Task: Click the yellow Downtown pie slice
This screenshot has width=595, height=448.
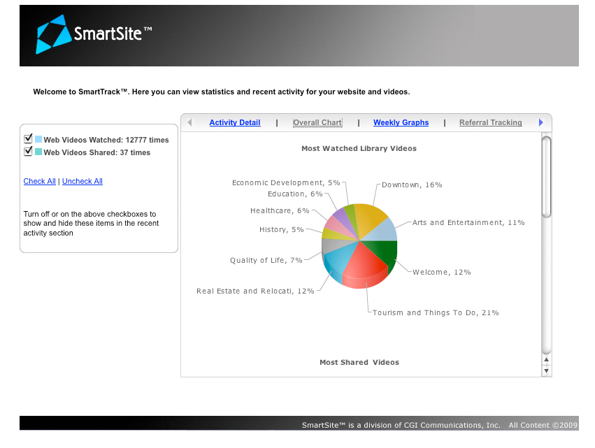Action: [370, 220]
